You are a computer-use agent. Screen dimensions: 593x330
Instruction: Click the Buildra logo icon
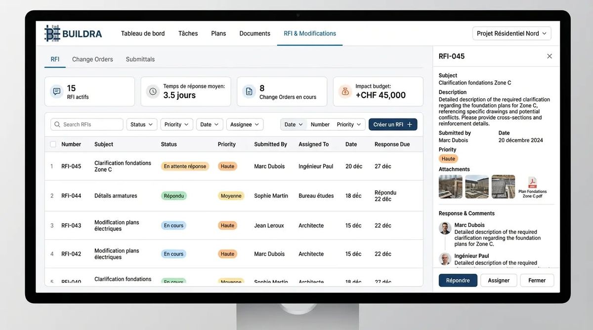(52, 34)
